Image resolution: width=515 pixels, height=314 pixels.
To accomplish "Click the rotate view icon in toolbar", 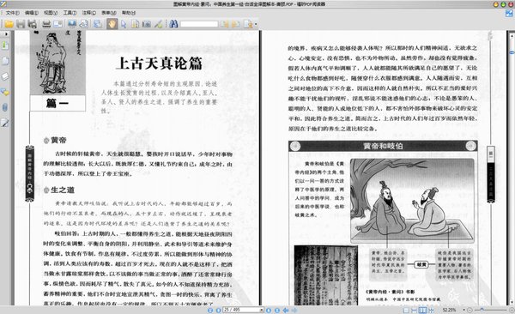I will click(84, 24).
